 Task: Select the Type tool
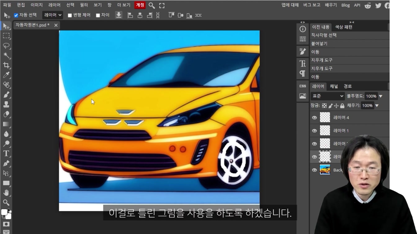click(6, 154)
